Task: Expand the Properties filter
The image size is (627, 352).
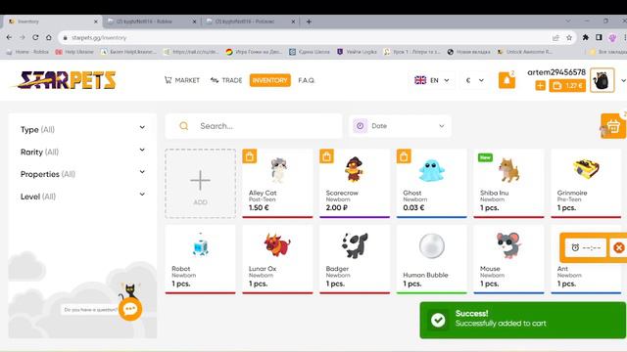Action: [82, 174]
